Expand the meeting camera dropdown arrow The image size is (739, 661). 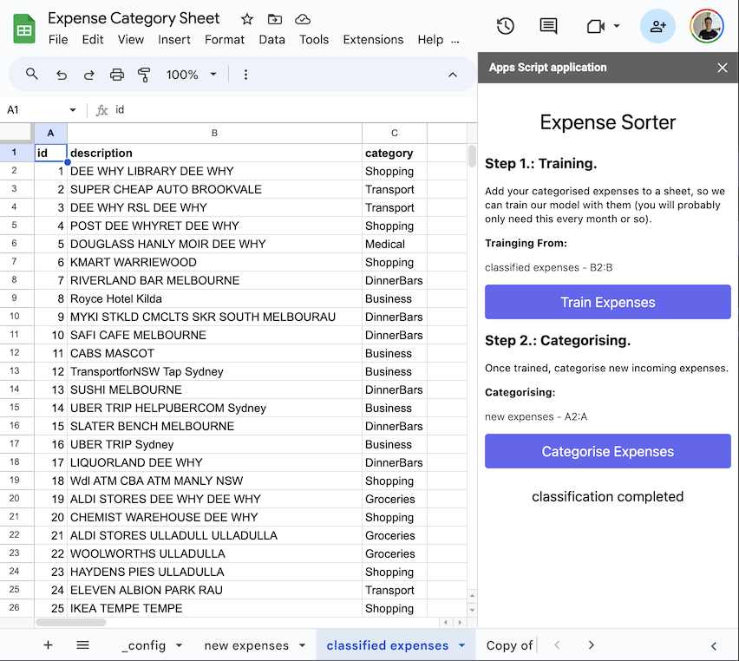[x=617, y=26]
